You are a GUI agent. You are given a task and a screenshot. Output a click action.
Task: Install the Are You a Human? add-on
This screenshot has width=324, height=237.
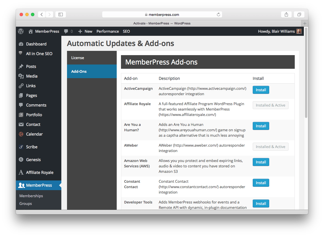[261, 126]
